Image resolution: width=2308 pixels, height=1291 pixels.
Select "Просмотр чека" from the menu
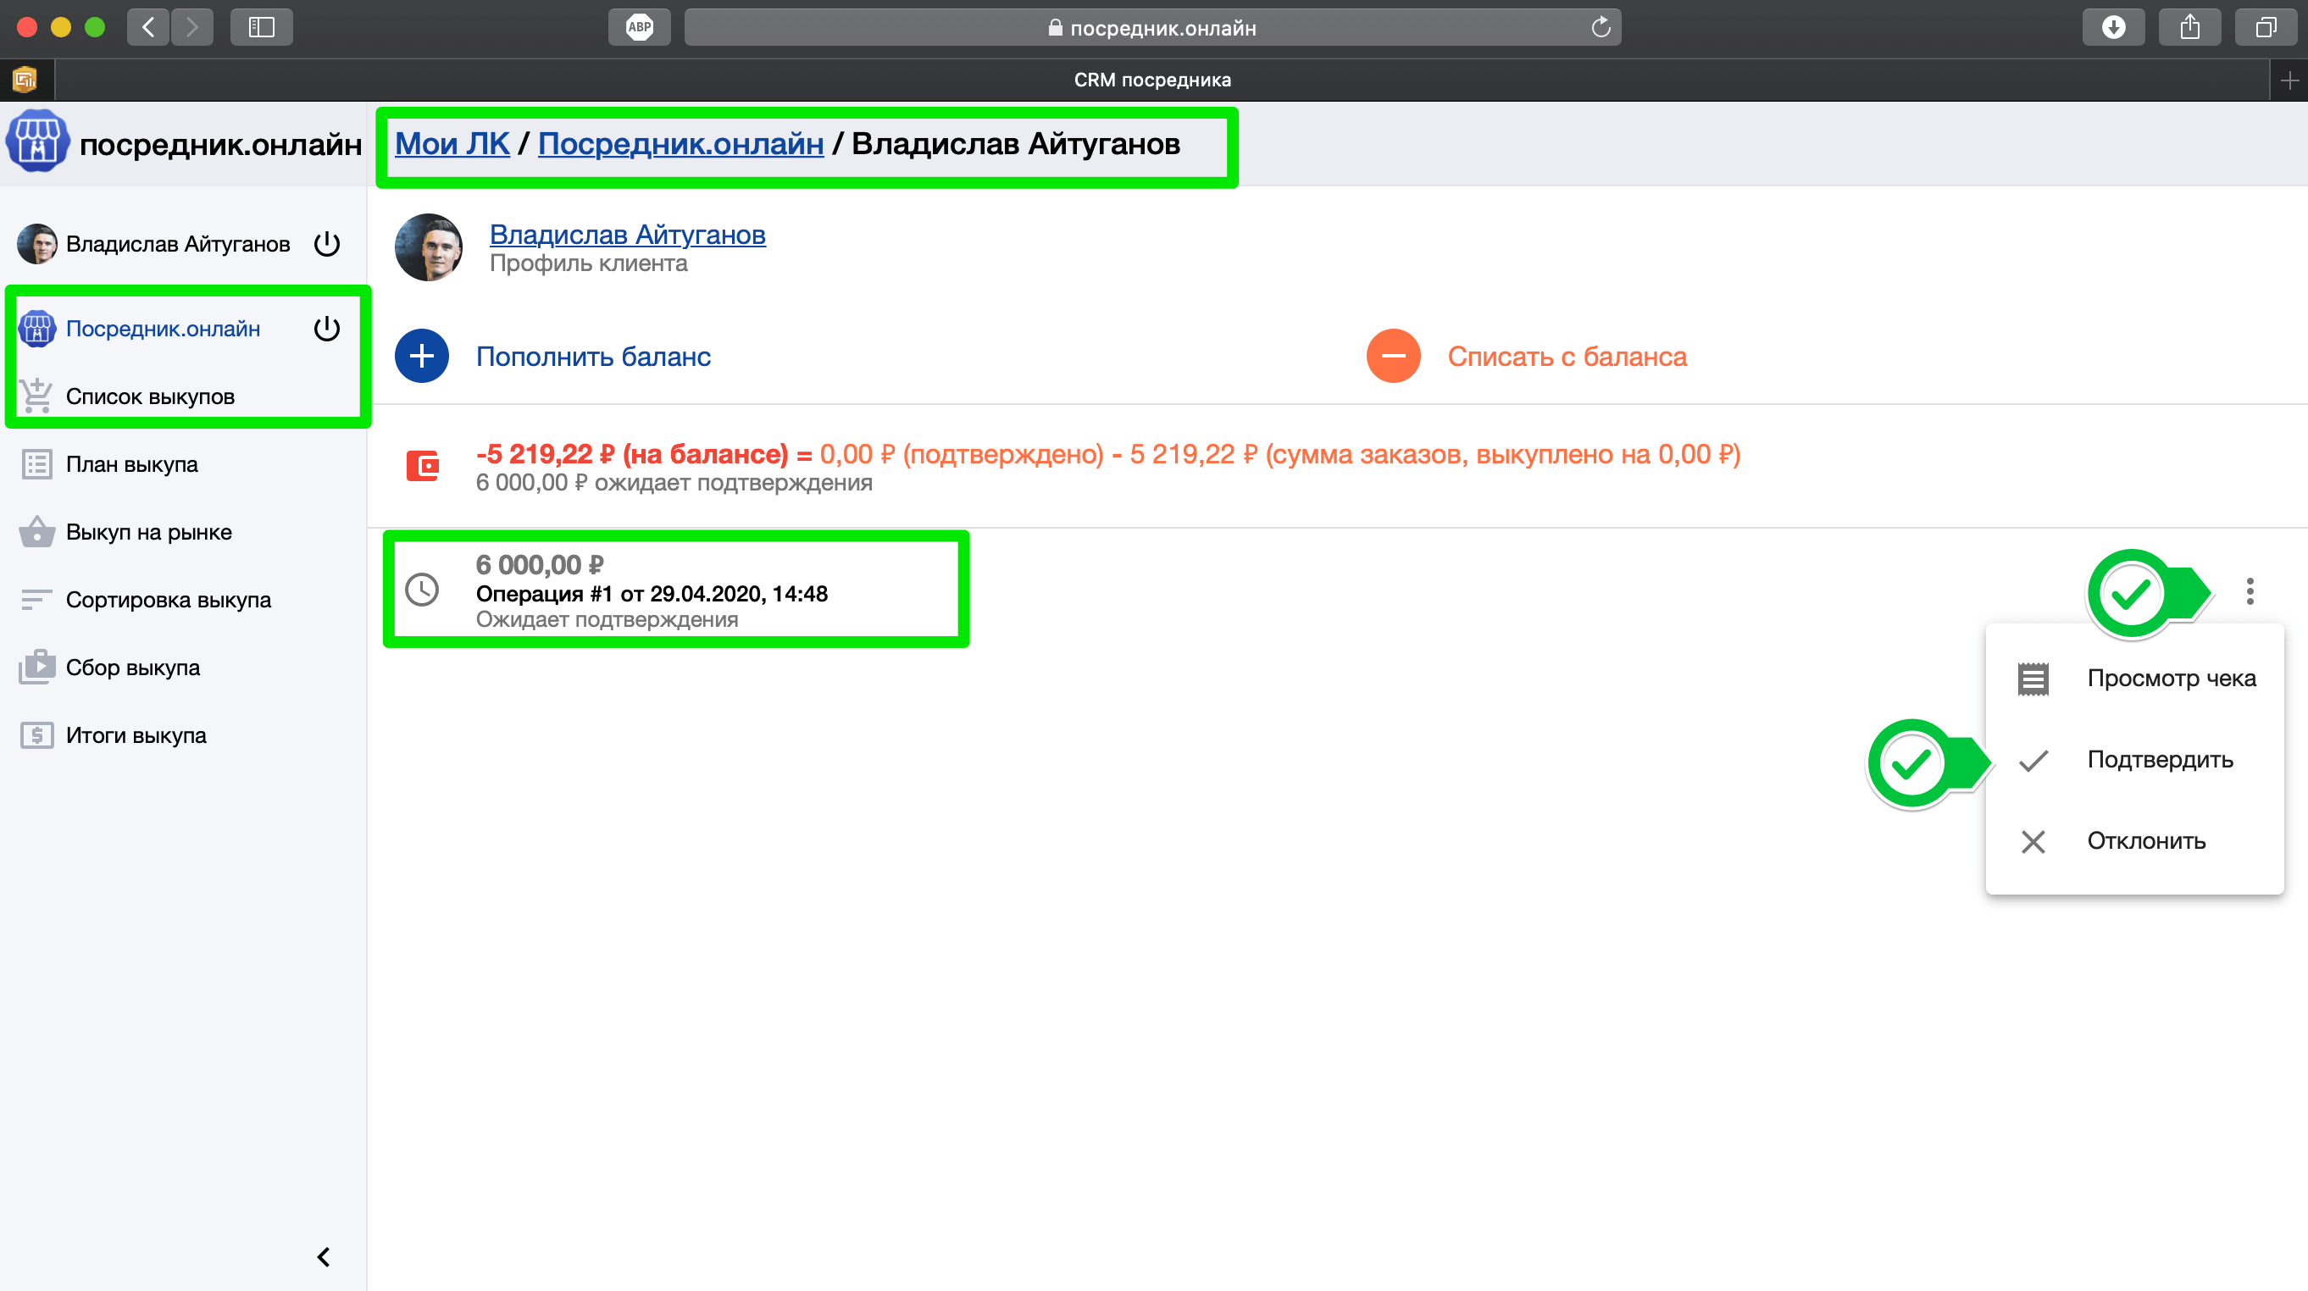[x=2170, y=679]
